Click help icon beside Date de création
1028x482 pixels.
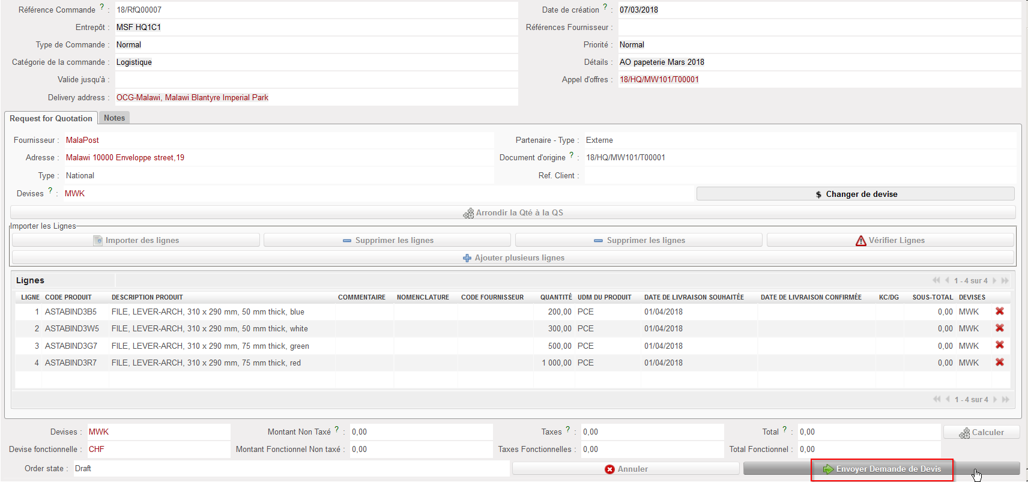pyautogui.click(x=605, y=7)
